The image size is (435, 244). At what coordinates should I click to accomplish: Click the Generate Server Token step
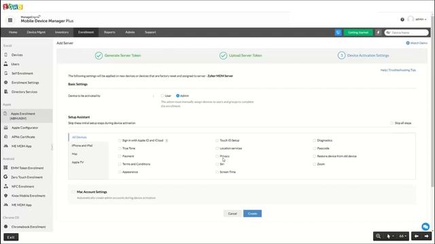coord(118,56)
